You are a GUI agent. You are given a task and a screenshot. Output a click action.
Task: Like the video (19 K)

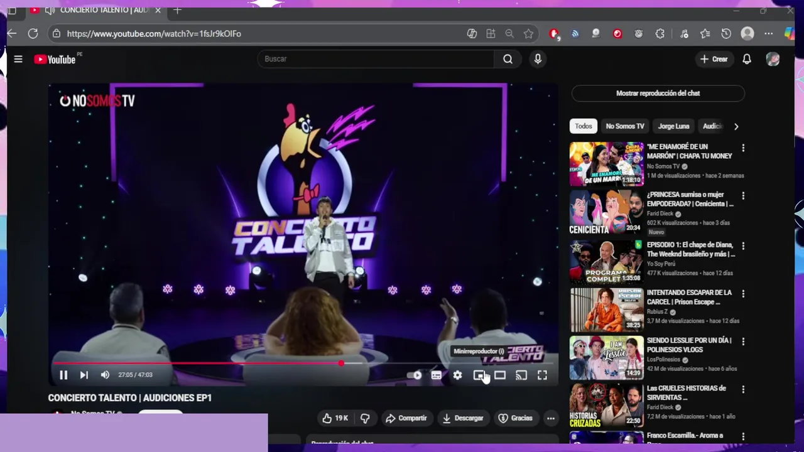click(x=335, y=418)
